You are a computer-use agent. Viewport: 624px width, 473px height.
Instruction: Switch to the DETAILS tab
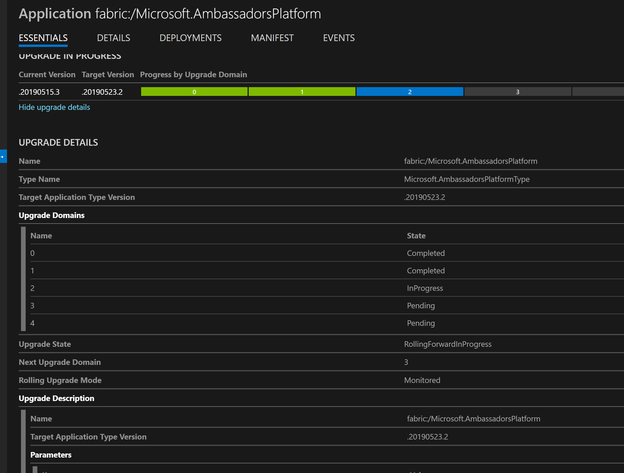113,38
